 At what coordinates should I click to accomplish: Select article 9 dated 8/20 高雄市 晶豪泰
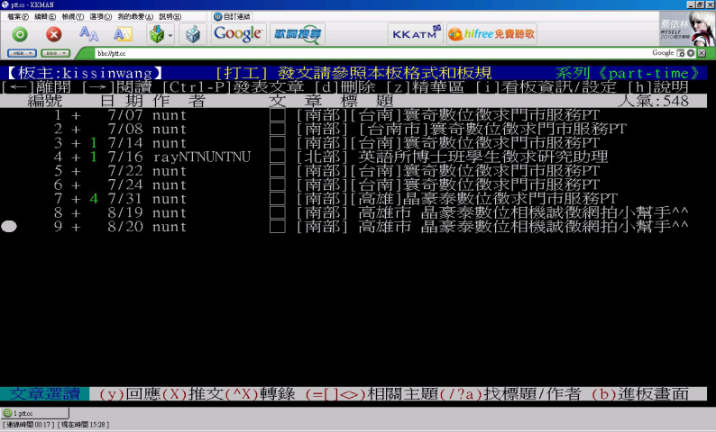(353, 227)
